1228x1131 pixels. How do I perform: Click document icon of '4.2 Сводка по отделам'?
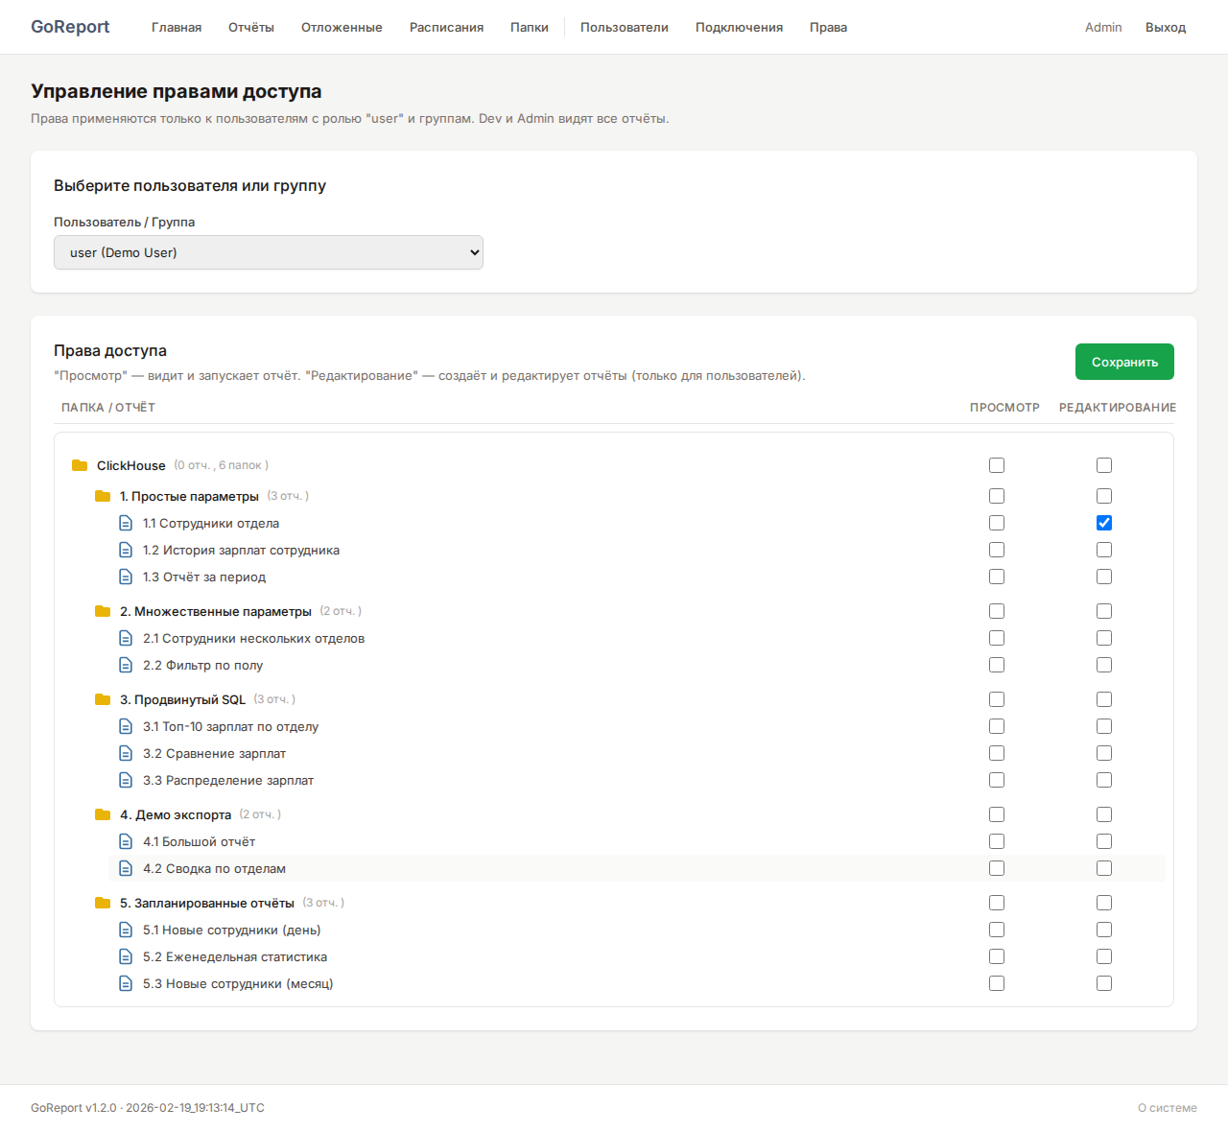tap(126, 868)
